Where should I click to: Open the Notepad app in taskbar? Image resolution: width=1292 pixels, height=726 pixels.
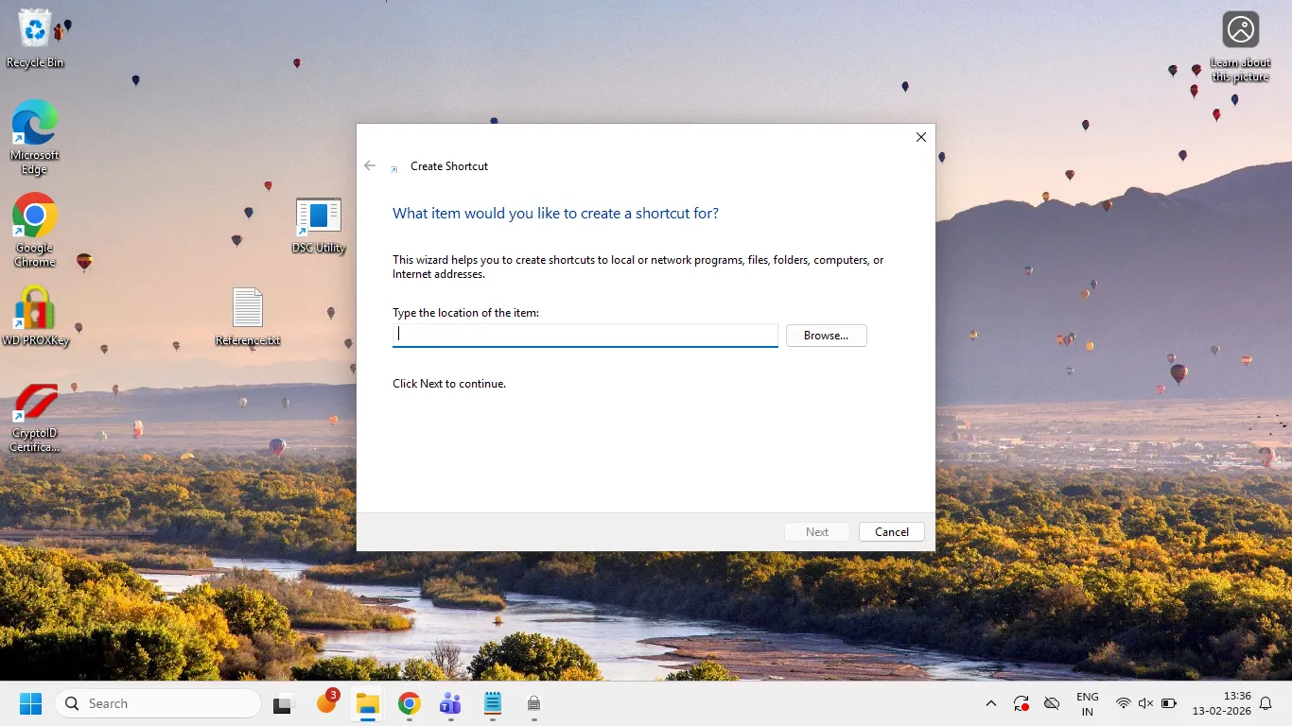click(x=492, y=703)
